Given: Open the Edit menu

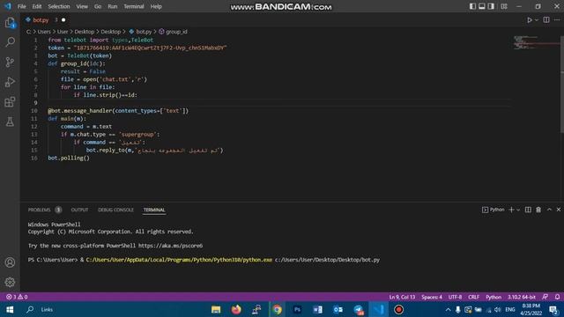Looking at the screenshot, I should (x=37, y=6).
